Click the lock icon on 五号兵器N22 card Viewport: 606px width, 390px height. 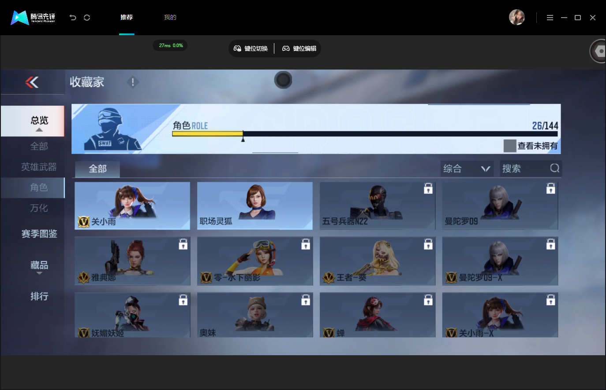[x=428, y=188]
